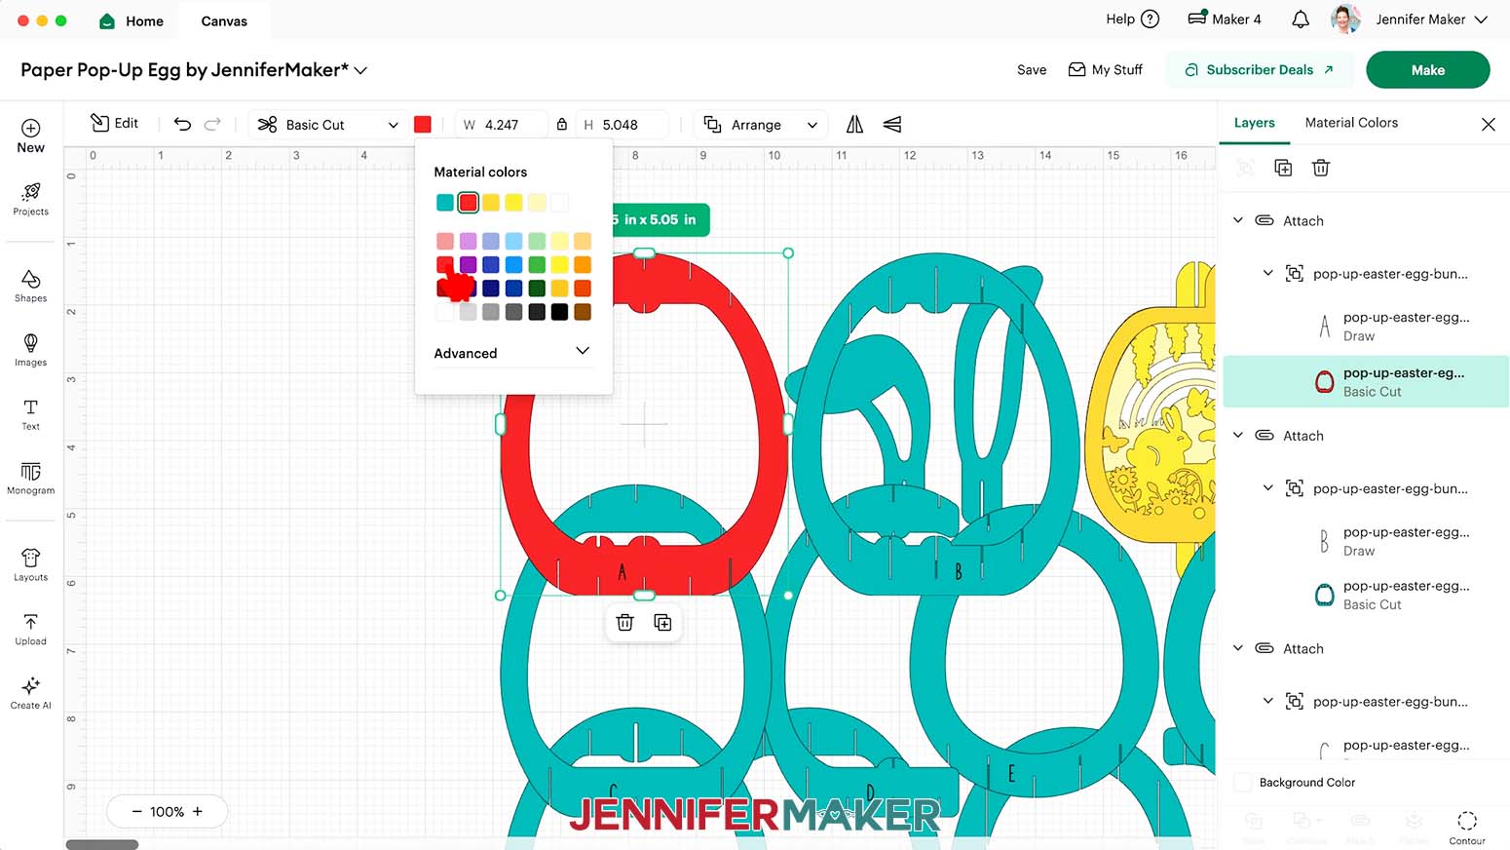Screen dimensions: 1510x850
Task: Open the project title dropdown chevron
Action: [x=360, y=70]
